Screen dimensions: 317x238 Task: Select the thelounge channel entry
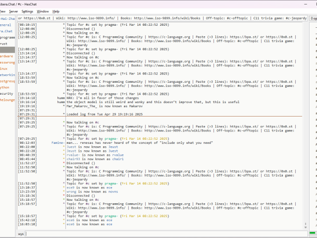7,100
